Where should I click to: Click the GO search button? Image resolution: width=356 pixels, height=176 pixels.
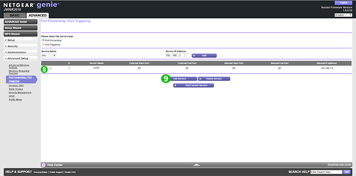click(x=347, y=172)
